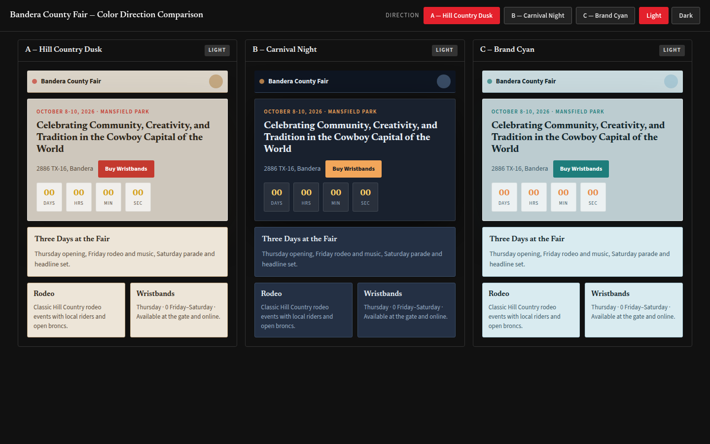This screenshot has height=444, width=710.
Task: Click B – Carnival Night panel heading
Action: pos(284,49)
